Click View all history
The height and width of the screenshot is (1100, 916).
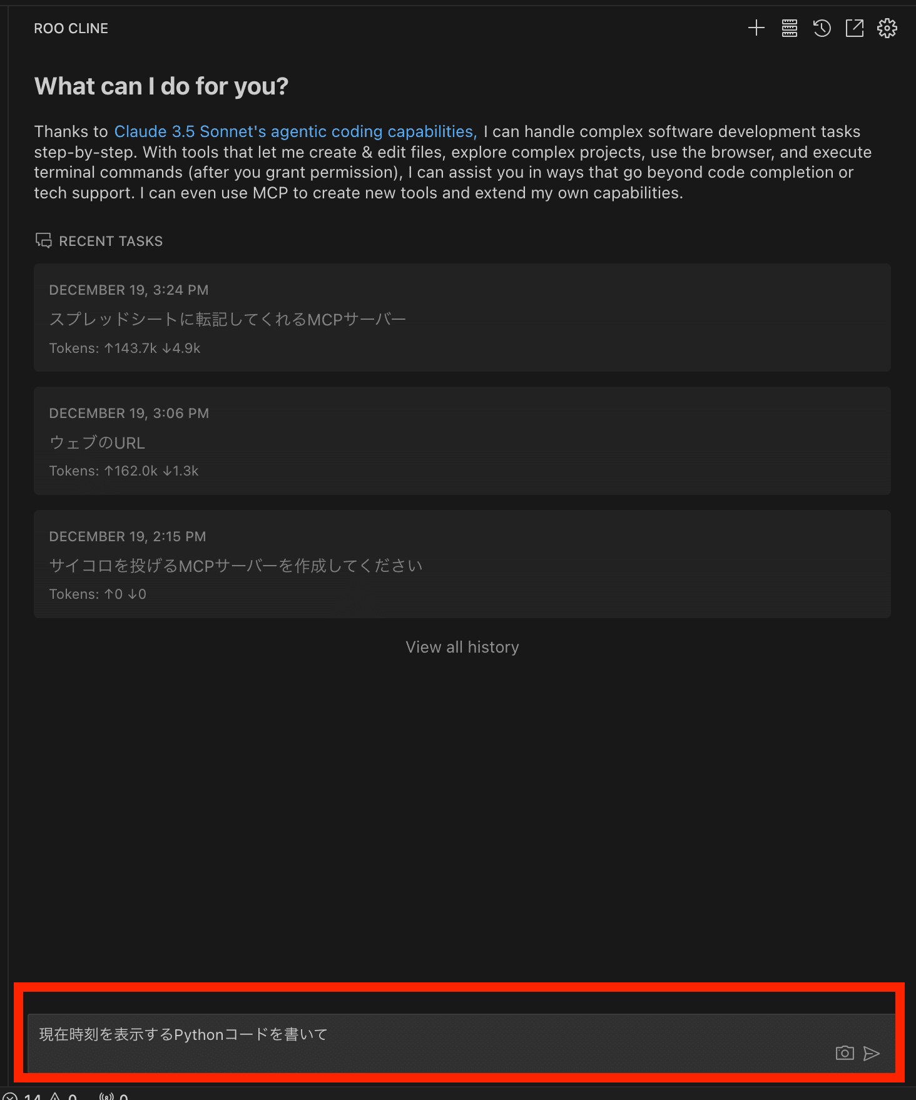(x=462, y=647)
